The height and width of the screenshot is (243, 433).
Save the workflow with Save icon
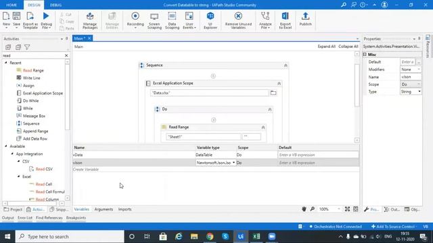(16, 20)
